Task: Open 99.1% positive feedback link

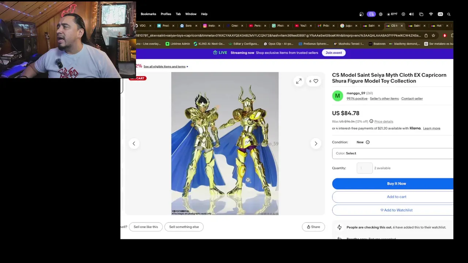Action: [357, 99]
